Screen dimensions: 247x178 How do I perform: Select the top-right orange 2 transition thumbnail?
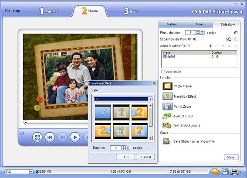(139, 113)
